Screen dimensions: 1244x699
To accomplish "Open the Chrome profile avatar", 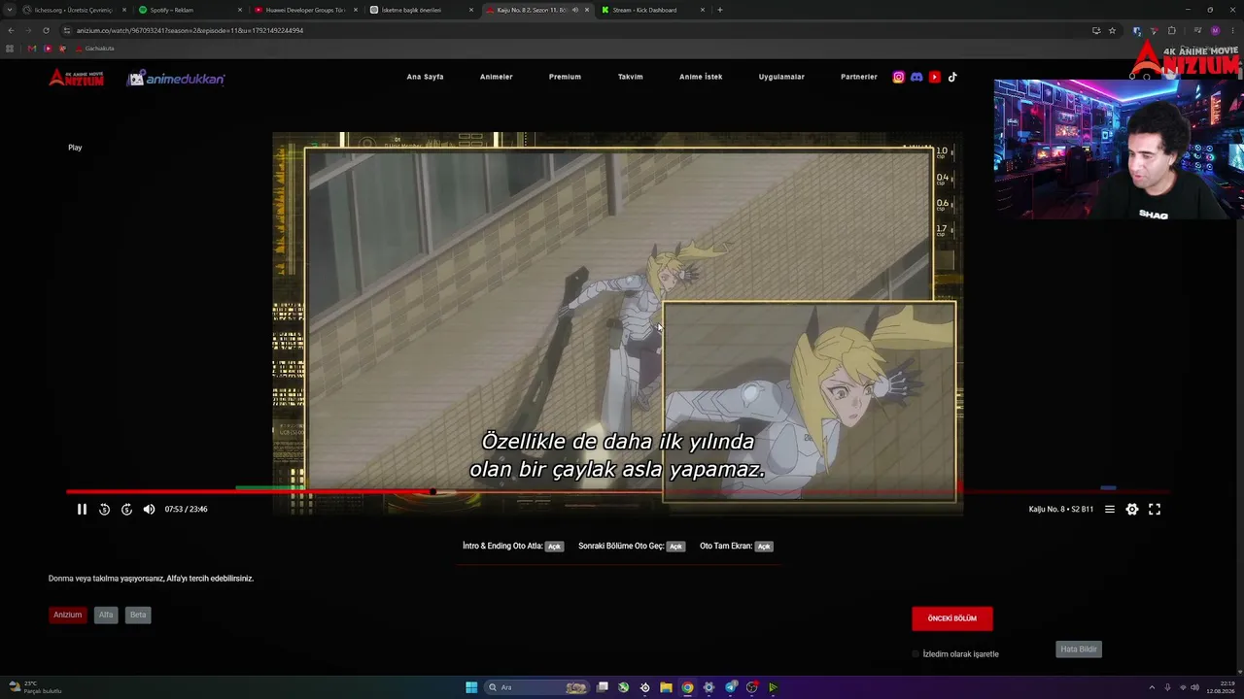I will point(1215,30).
